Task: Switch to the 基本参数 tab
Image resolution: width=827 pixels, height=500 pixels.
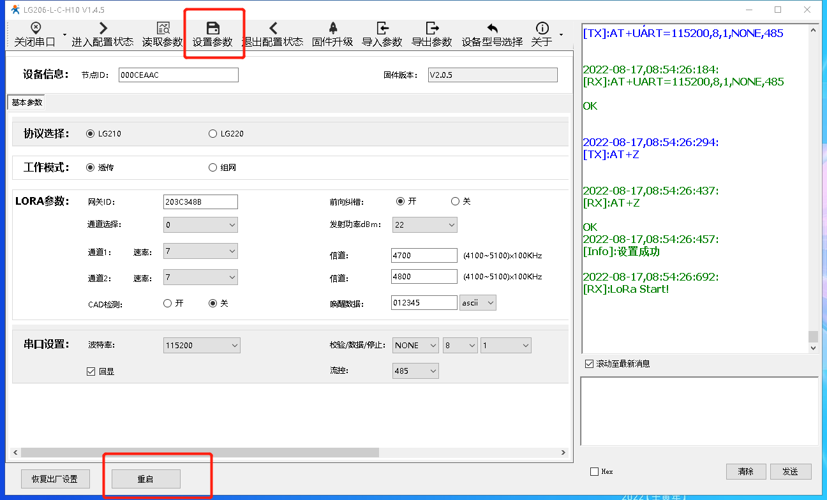Action: [x=27, y=103]
